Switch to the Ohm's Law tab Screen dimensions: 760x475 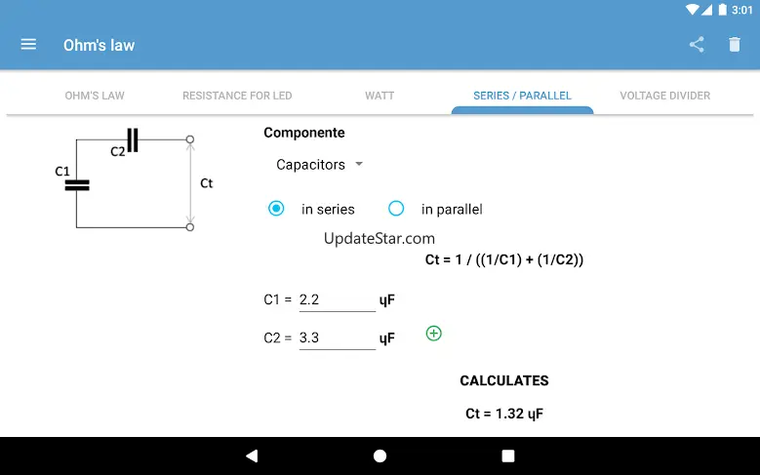[95, 96]
